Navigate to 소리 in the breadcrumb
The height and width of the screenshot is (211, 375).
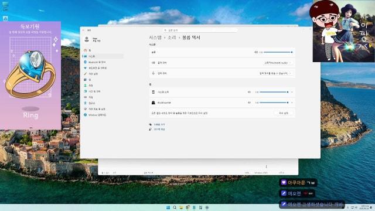click(172, 38)
